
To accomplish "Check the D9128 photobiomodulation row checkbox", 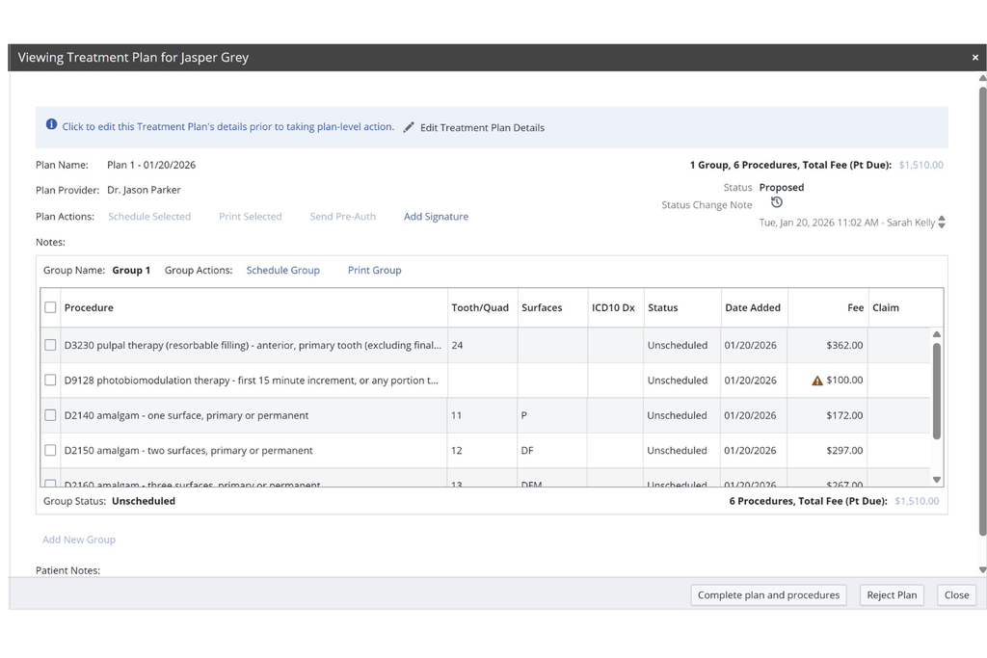I will (x=50, y=381).
